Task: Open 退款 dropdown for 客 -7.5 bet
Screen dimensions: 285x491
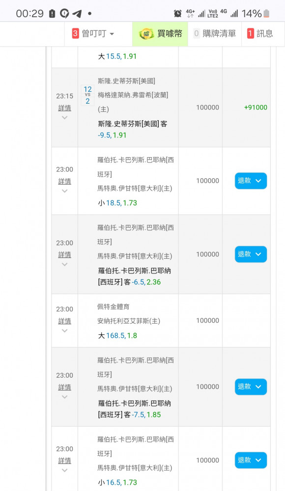Action: point(251,387)
